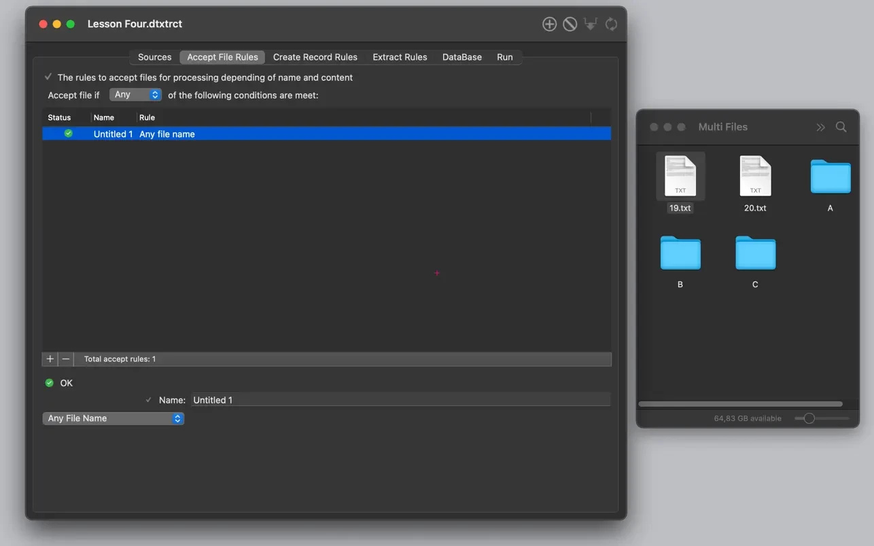Image resolution: width=874 pixels, height=546 pixels.
Task: Open the Any/All conditions dropdown
Action: pyautogui.click(x=135, y=95)
